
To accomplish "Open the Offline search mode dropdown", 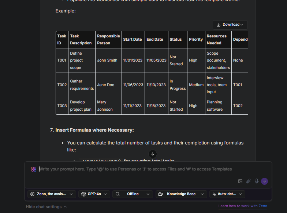I will point(133,194).
